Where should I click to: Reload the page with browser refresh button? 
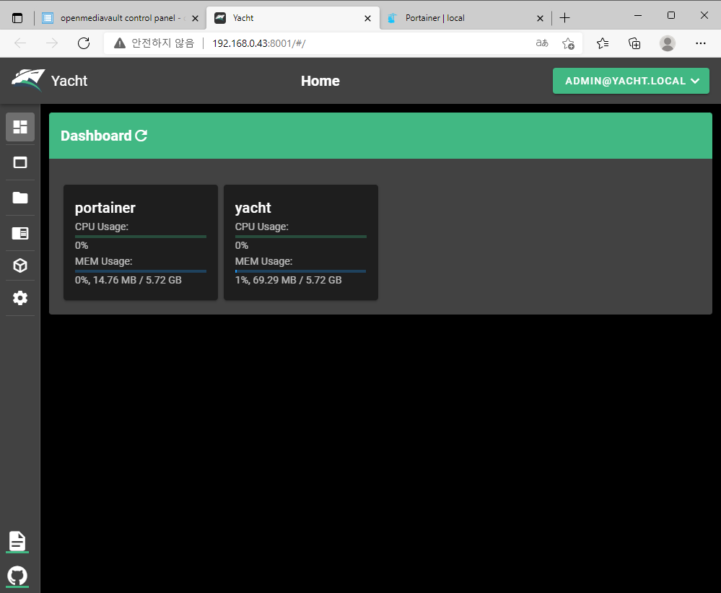pos(84,43)
